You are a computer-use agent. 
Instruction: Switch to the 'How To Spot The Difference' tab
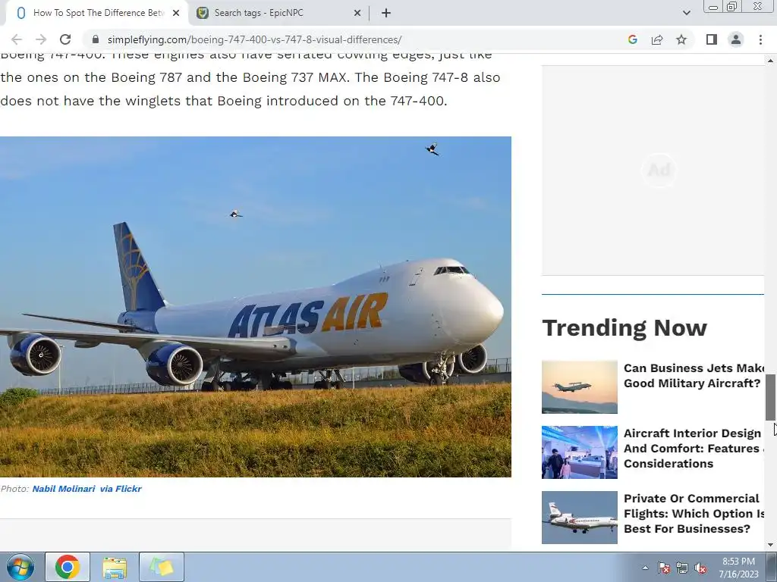(97, 13)
